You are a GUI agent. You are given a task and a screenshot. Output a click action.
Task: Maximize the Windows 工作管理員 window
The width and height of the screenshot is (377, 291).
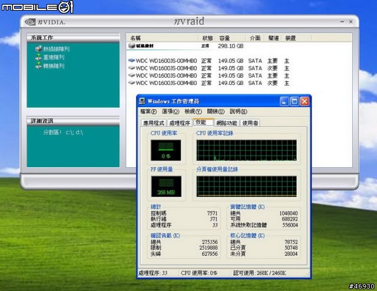click(x=295, y=101)
